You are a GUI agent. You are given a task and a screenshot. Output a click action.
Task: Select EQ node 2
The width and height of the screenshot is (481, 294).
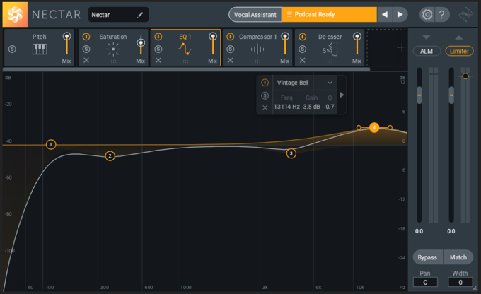pos(110,156)
